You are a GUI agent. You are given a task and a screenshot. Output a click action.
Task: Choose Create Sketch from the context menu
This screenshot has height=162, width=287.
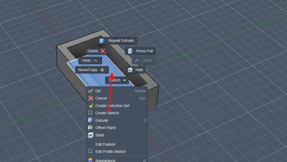(x=117, y=113)
